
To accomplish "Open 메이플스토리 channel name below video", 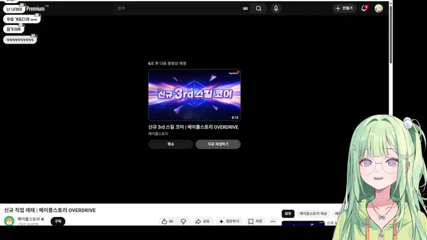I will tap(29, 219).
